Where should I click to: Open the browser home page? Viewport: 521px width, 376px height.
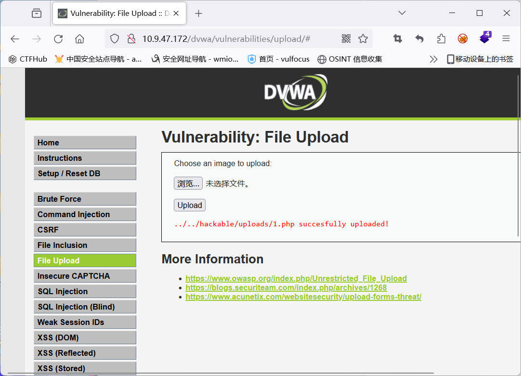point(80,39)
